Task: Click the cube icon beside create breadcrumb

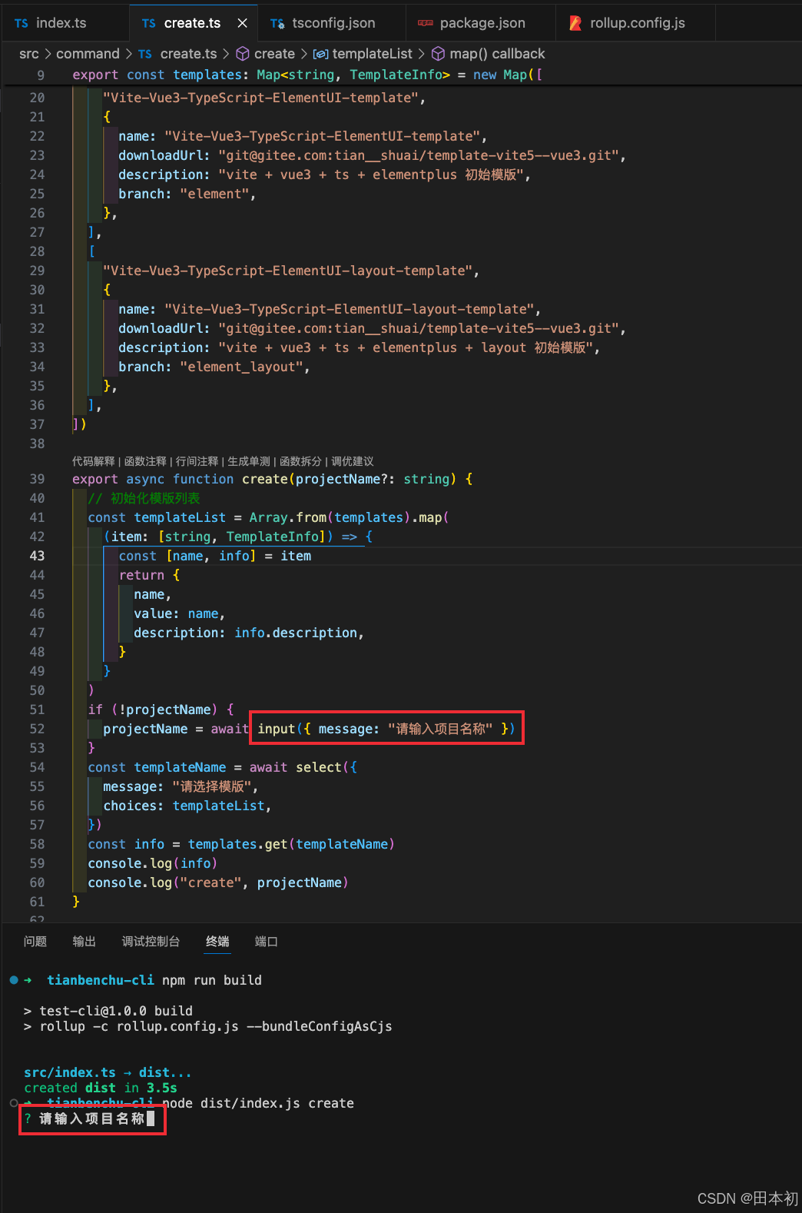Action: [x=243, y=54]
